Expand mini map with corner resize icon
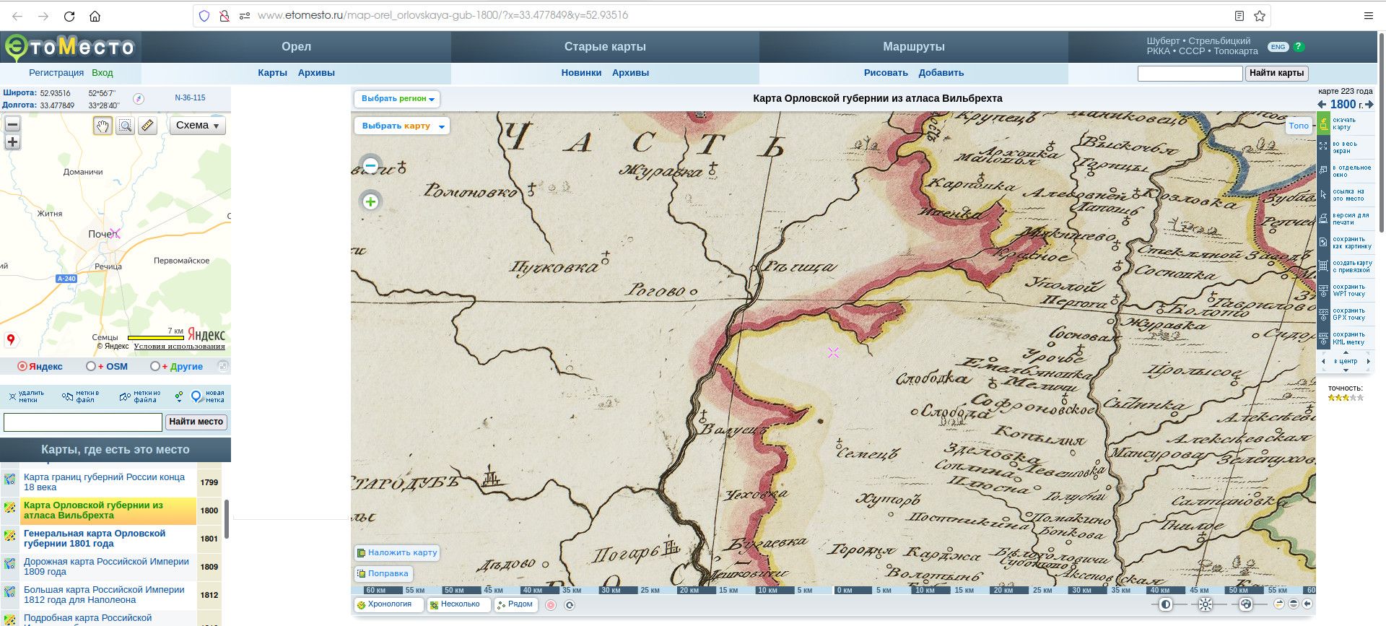This screenshot has height=626, width=1386. point(223,366)
